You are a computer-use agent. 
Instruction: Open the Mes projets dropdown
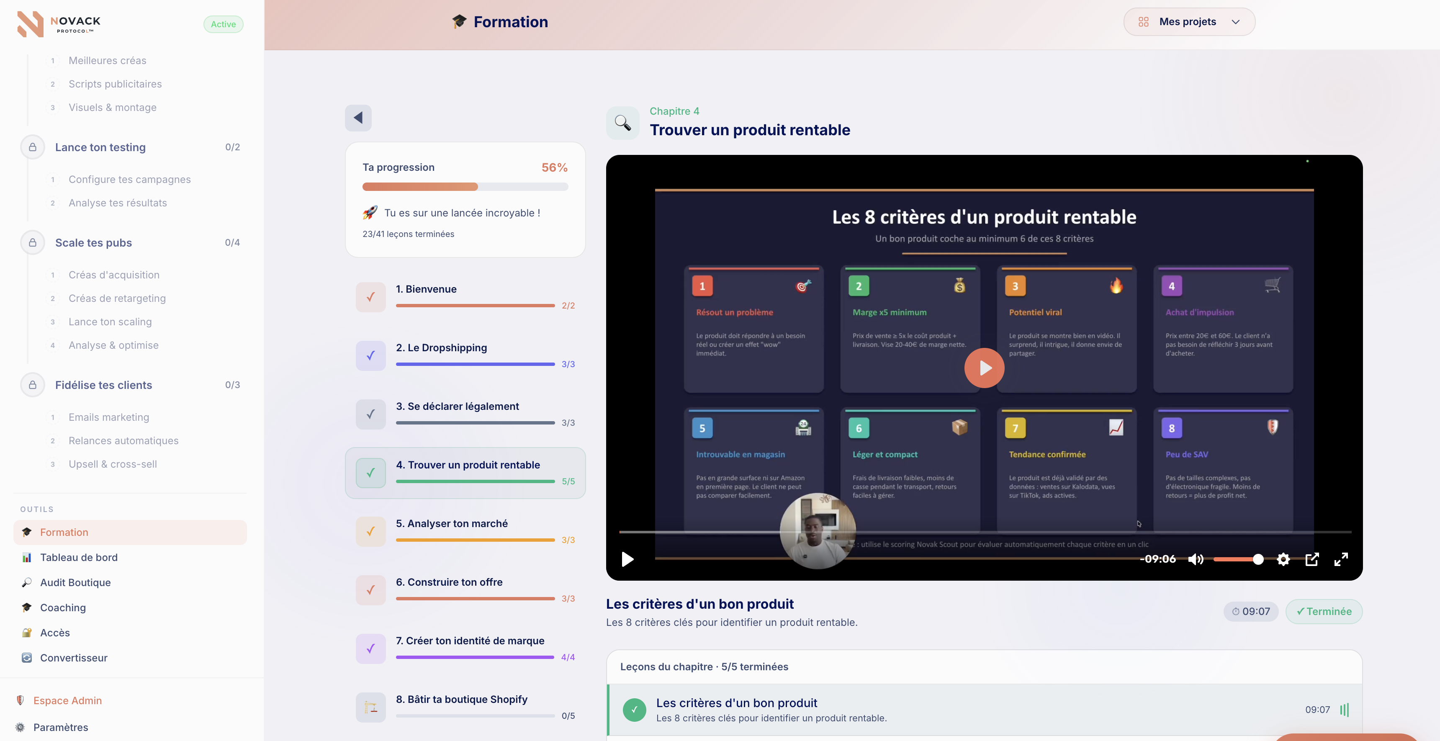coord(1189,21)
